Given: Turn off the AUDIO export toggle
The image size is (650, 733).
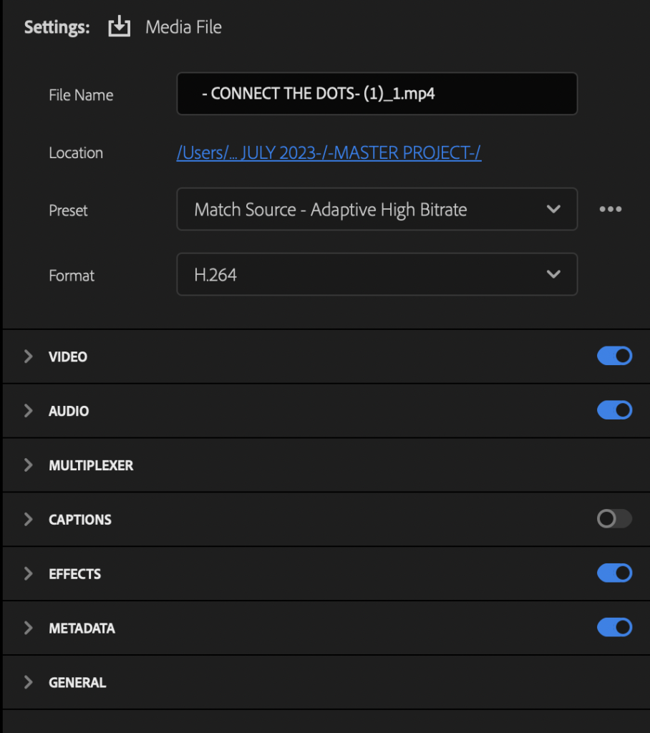Looking at the screenshot, I should [x=614, y=410].
